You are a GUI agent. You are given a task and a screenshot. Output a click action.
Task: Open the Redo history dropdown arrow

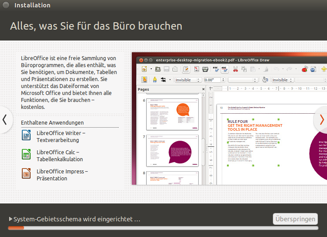click(296, 69)
